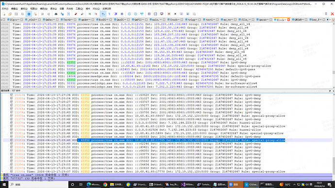The width and height of the screenshot is (335, 188).
Task: Open the Replace toolbar icon
Action: (x=62, y=14)
